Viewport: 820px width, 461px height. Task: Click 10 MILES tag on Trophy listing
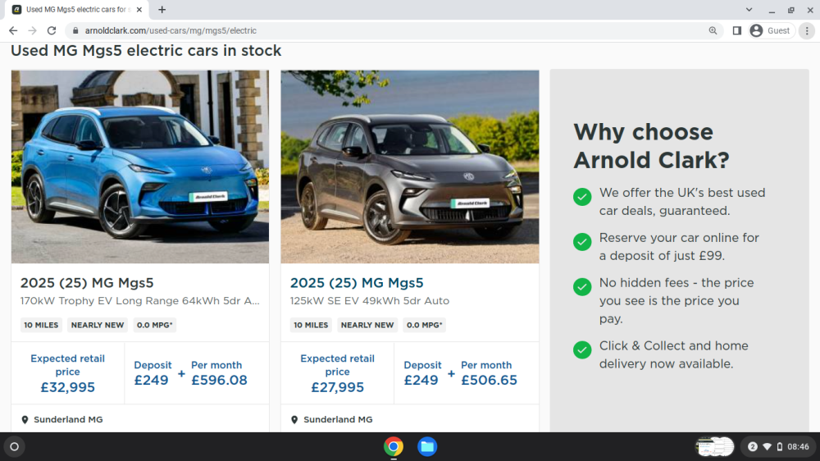(41, 325)
